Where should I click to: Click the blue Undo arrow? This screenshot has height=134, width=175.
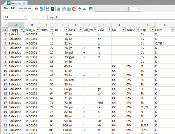pos(80,9)
